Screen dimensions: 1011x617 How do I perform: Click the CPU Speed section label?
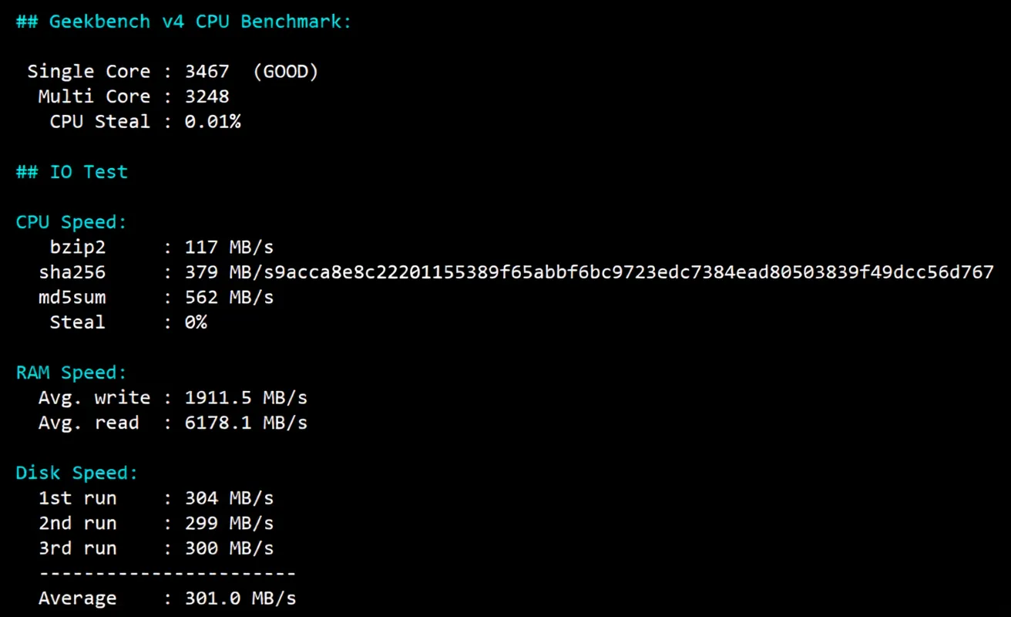[71, 222]
